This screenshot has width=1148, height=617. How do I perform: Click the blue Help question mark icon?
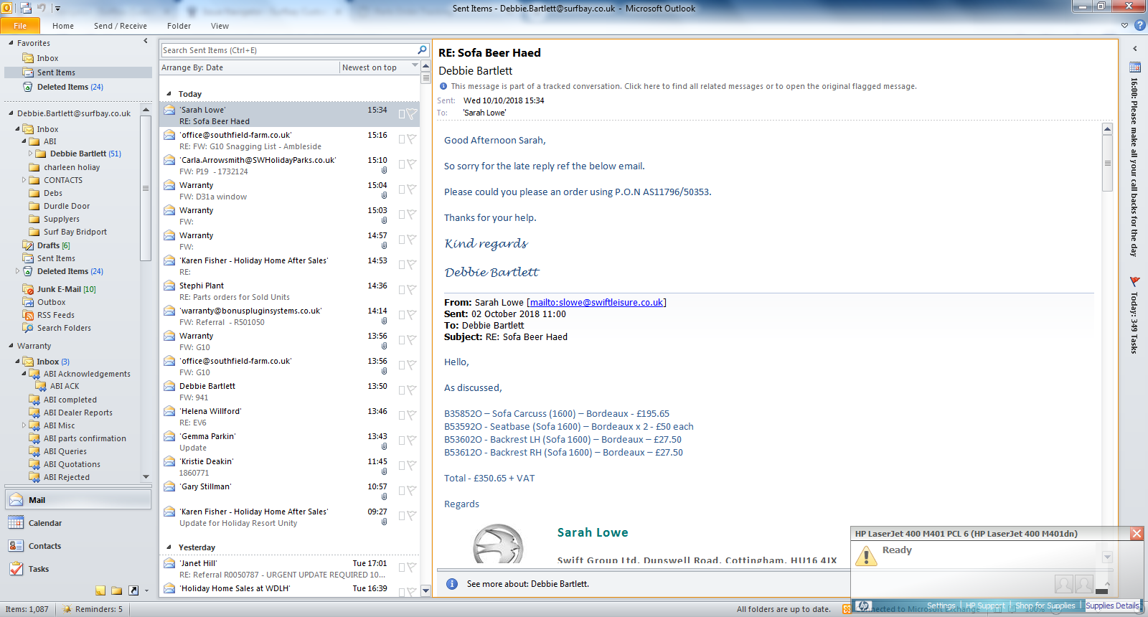[x=1139, y=25]
